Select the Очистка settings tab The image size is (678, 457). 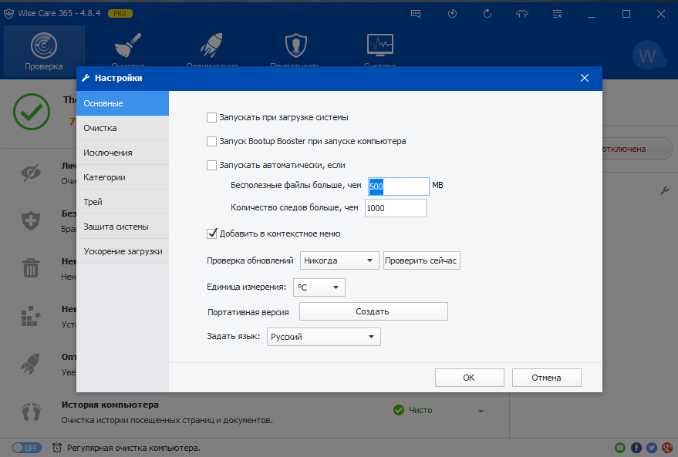click(x=123, y=128)
